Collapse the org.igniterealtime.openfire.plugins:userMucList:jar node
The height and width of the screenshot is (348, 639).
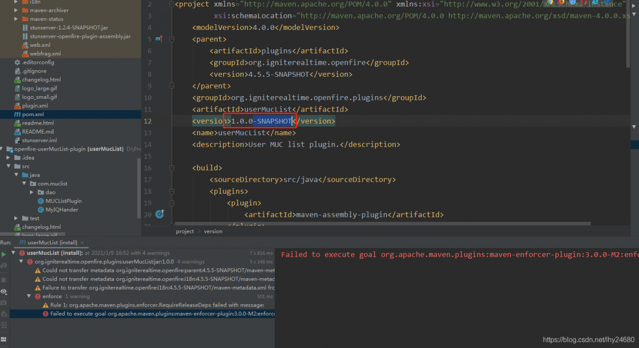[22, 262]
